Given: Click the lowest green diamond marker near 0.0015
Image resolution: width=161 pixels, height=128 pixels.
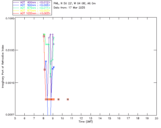Looking at the screenshot, I should [50, 77].
